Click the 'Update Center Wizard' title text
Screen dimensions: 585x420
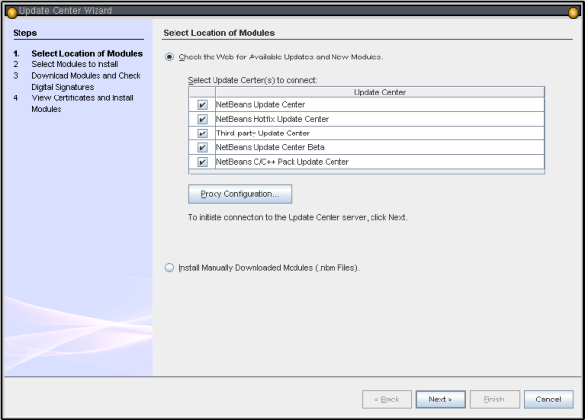[x=65, y=11]
